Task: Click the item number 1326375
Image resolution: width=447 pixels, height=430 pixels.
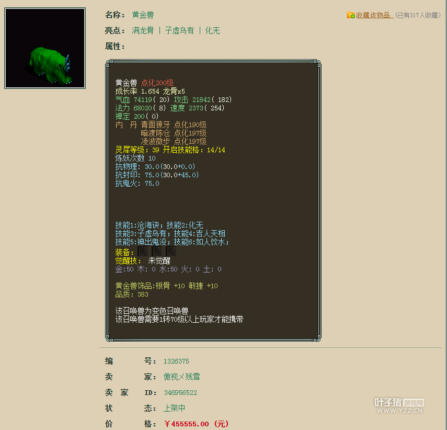Action: point(176,361)
